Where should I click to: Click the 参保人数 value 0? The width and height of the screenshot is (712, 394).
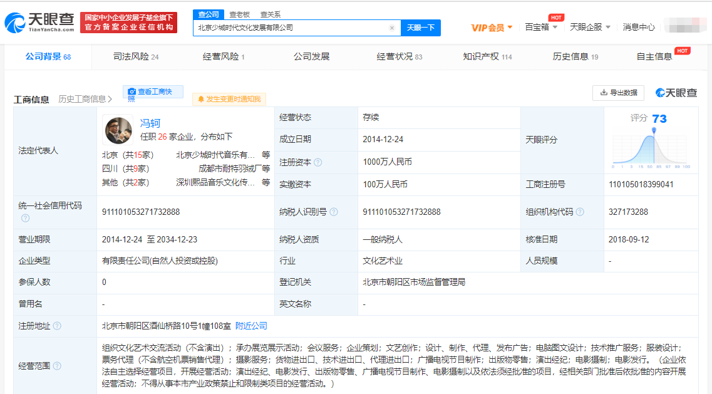[x=104, y=283]
